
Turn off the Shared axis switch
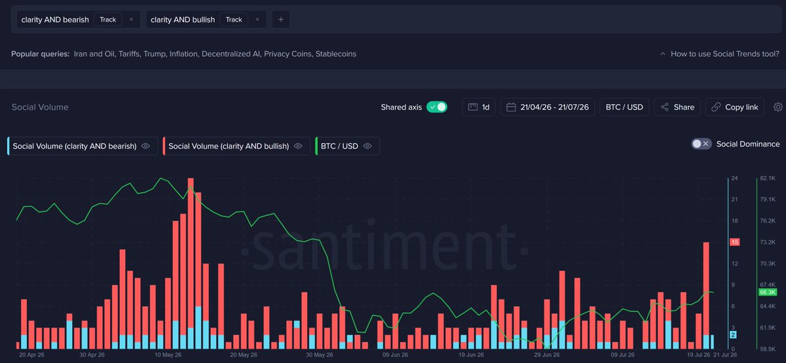tap(437, 107)
